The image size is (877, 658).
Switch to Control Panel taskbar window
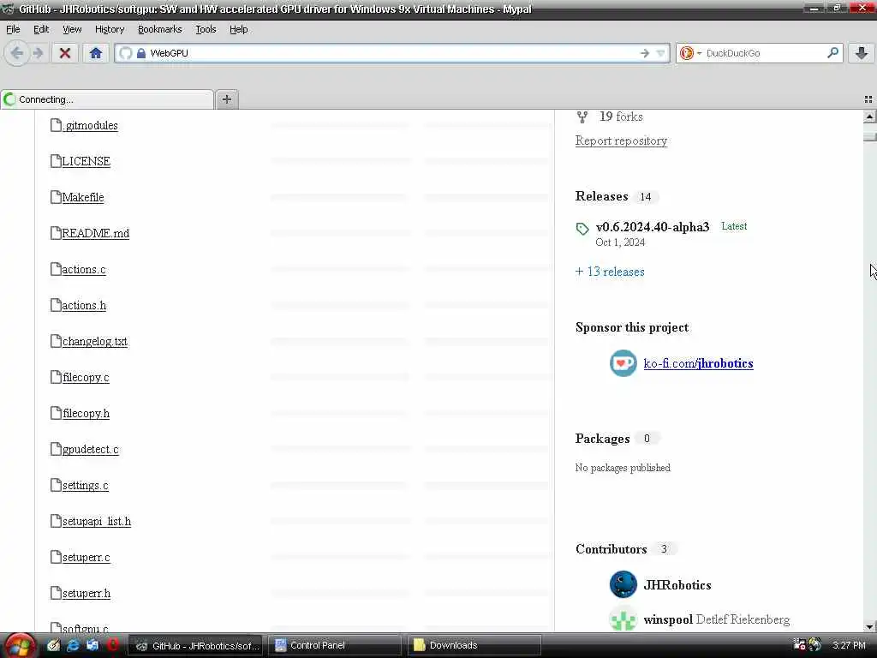(335, 645)
